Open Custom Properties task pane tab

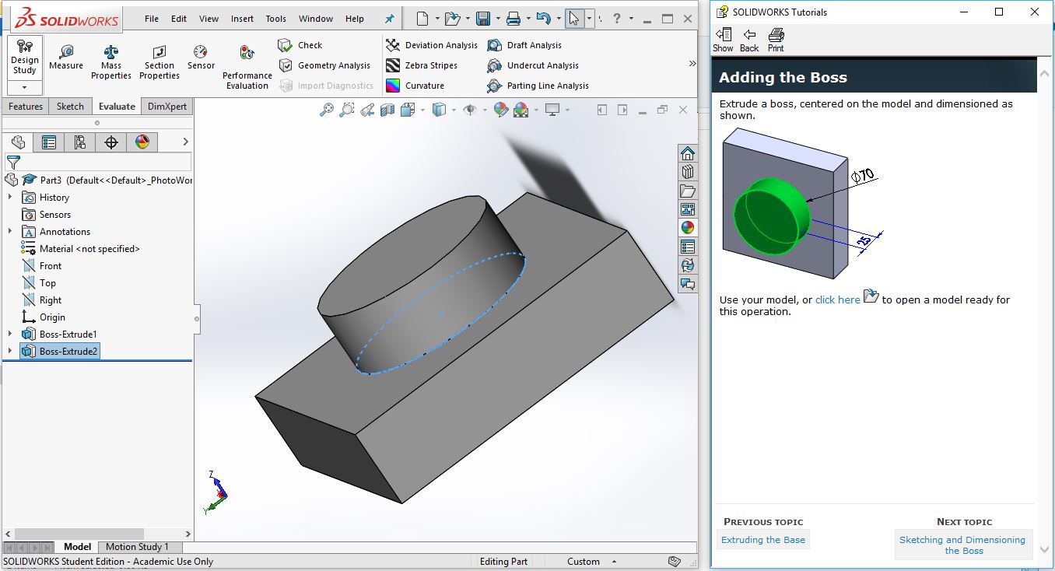click(x=687, y=247)
